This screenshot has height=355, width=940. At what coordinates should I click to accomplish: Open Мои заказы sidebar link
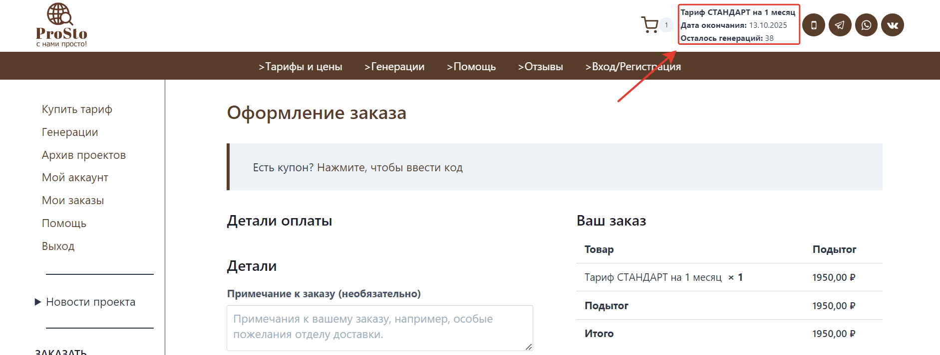(x=73, y=200)
